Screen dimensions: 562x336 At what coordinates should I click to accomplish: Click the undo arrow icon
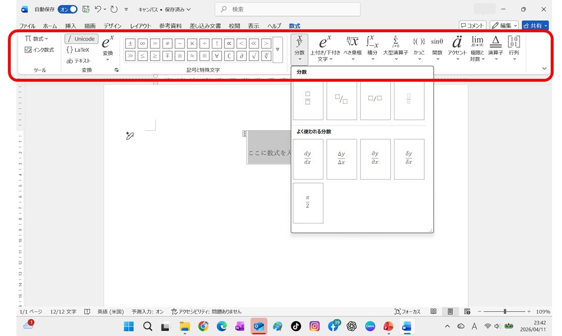point(98,9)
